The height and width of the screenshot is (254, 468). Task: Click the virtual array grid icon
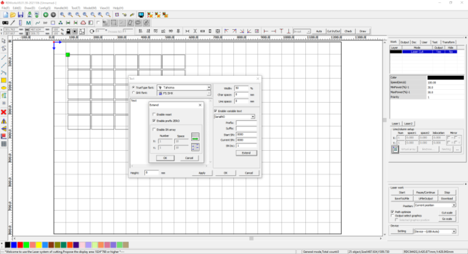[395, 149]
